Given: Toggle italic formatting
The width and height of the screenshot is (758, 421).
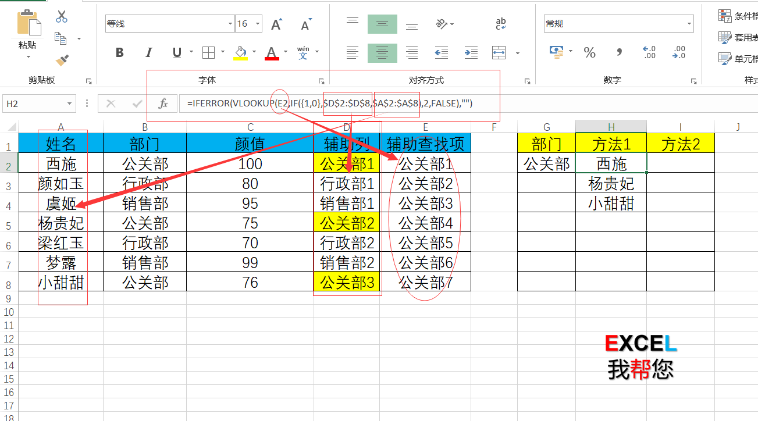Looking at the screenshot, I should tap(149, 53).
